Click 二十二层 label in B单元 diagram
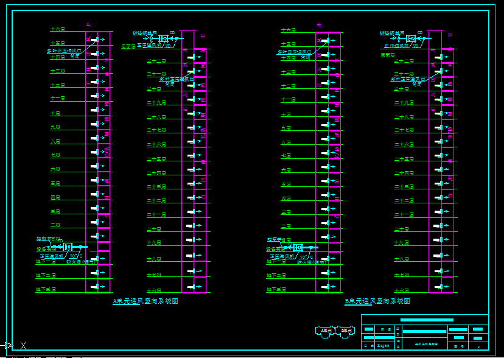The height and width of the screenshot is (358, 504). (x=404, y=200)
